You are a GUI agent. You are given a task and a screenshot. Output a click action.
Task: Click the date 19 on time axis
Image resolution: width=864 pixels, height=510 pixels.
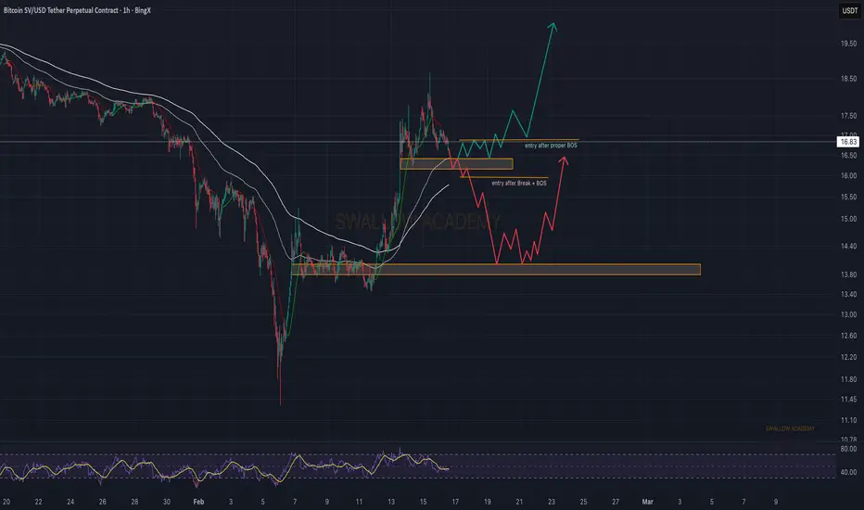click(487, 502)
